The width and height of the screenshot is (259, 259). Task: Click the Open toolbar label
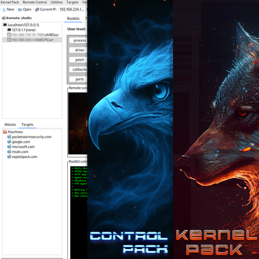pyautogui.click(x=27, y=9)
